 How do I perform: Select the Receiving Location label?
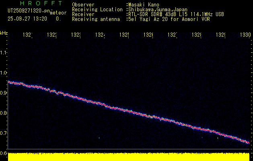point(97,9)
